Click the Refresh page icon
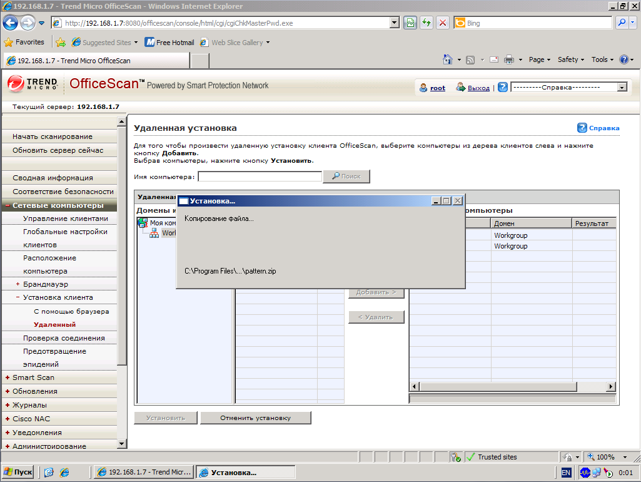641x482 pixels. pos(426,23)
